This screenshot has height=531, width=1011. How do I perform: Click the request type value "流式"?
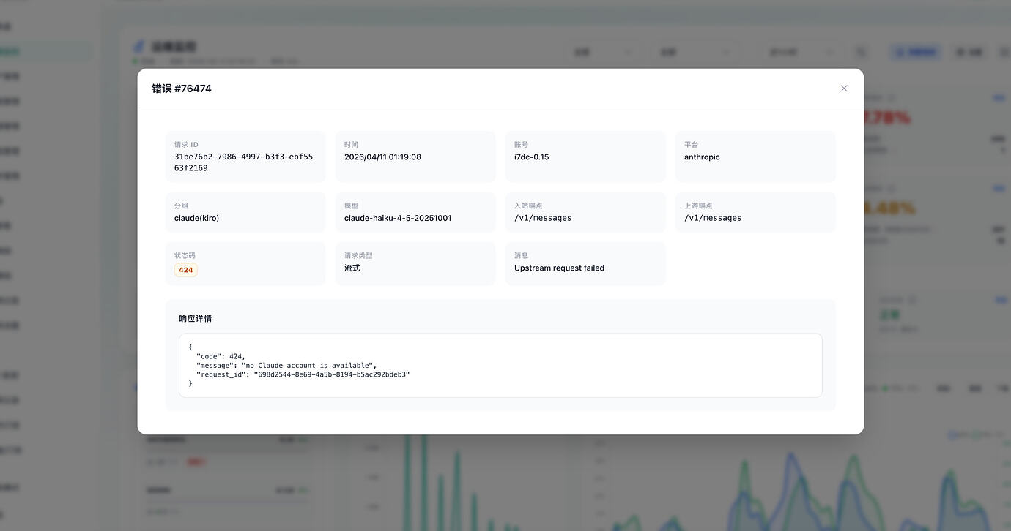(x=352, y=268)
